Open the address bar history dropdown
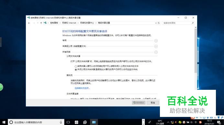 156,23
